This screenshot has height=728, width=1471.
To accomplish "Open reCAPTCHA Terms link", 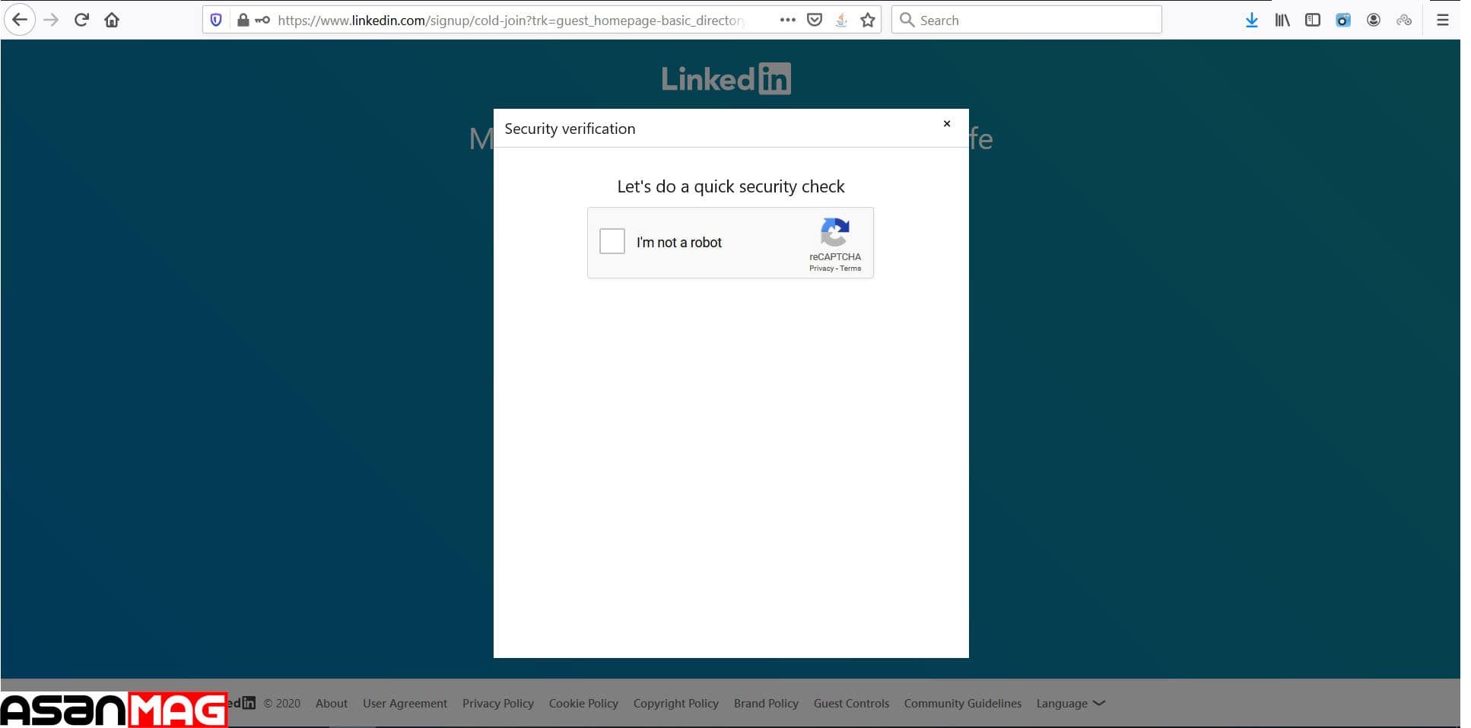I will point(850,269).
